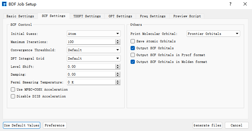Click the Level Shift value field

point(91,66)
